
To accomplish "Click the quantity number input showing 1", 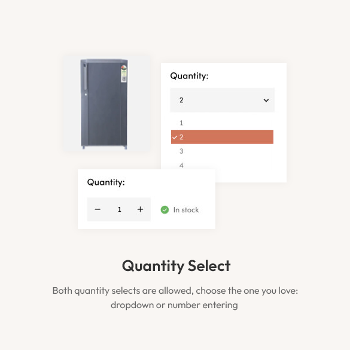I will (120, 209).
